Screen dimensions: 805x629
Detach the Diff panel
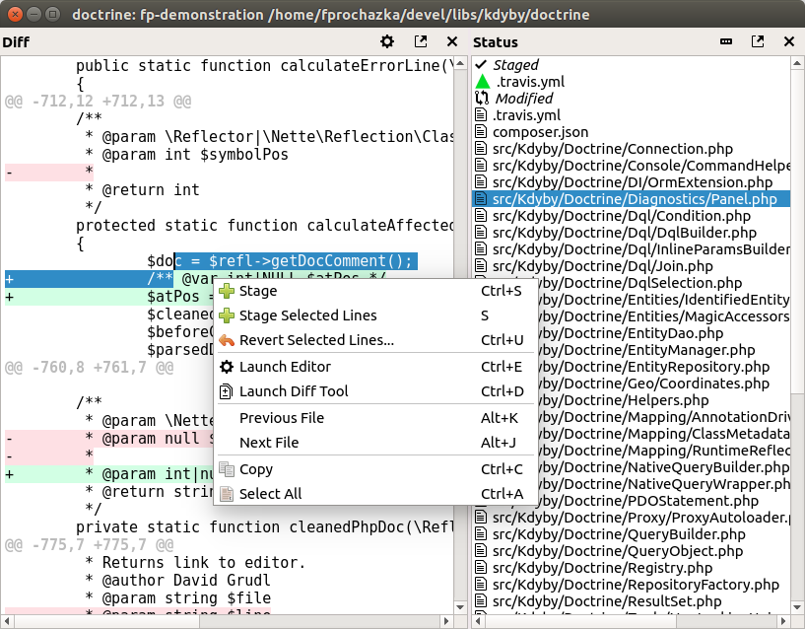[x=421, y=41]
